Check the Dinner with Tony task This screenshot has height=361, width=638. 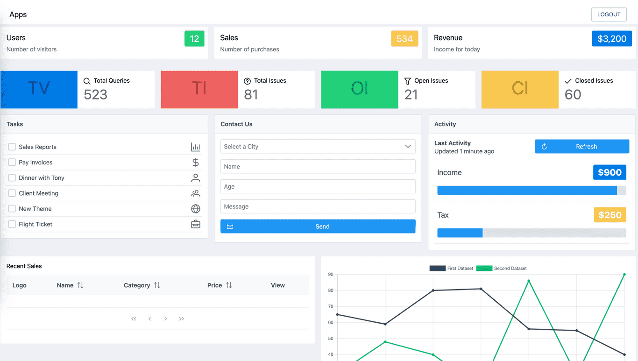point(12,177)
